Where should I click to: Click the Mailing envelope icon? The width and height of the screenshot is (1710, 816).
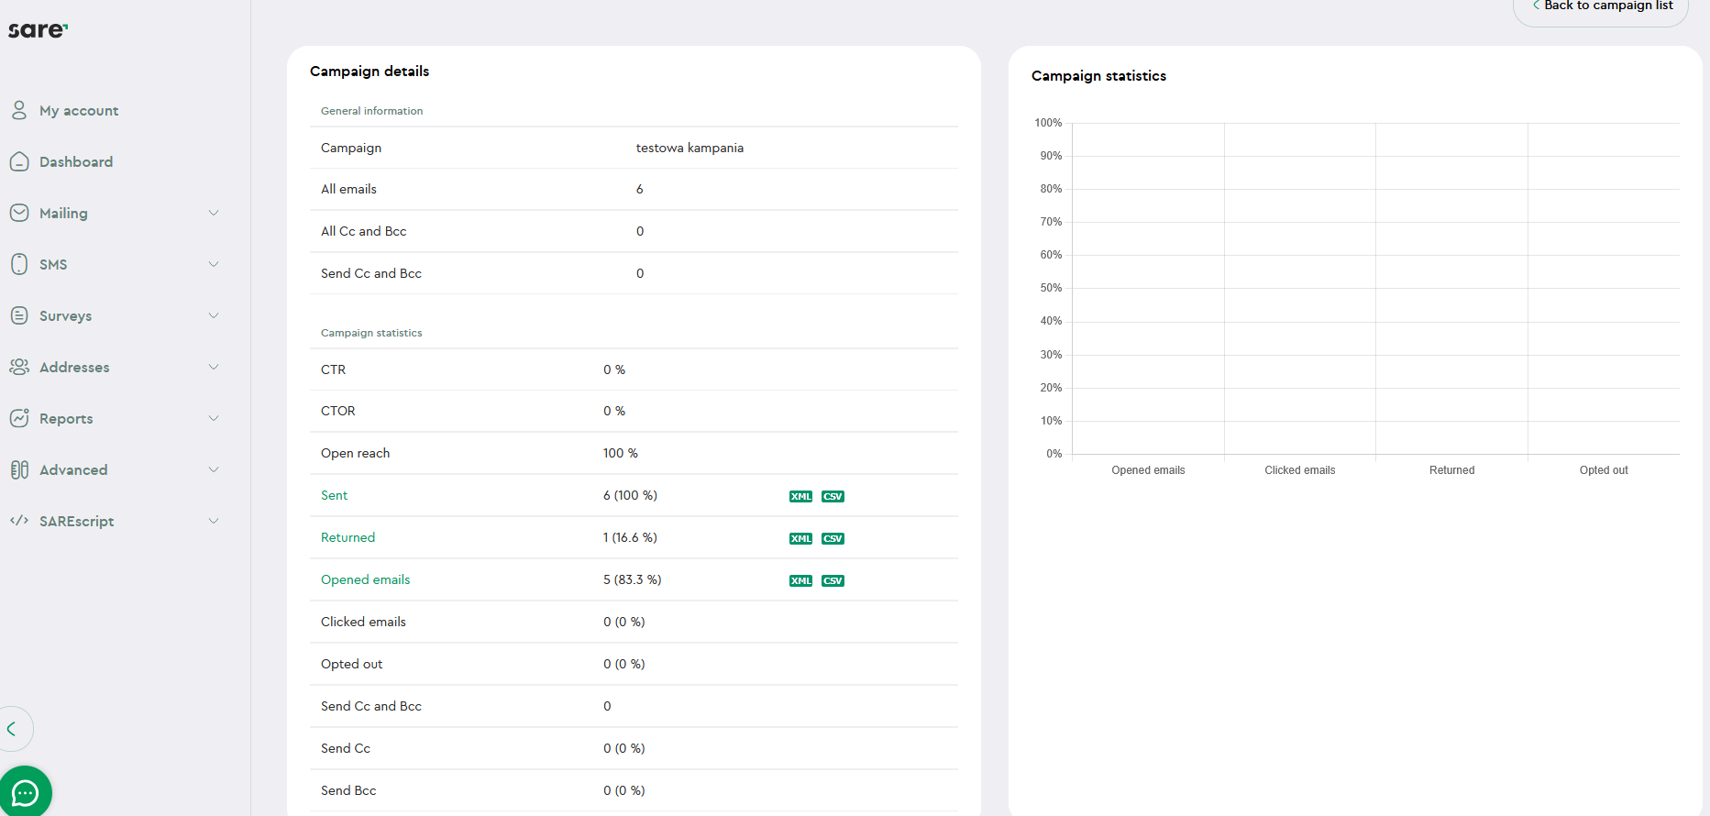19,213
